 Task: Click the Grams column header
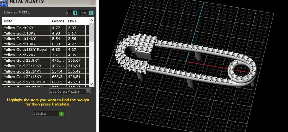[58, 21]
